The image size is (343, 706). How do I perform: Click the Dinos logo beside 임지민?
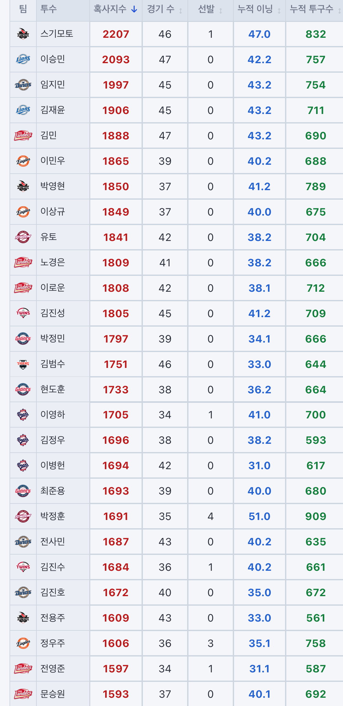(23, 85)
